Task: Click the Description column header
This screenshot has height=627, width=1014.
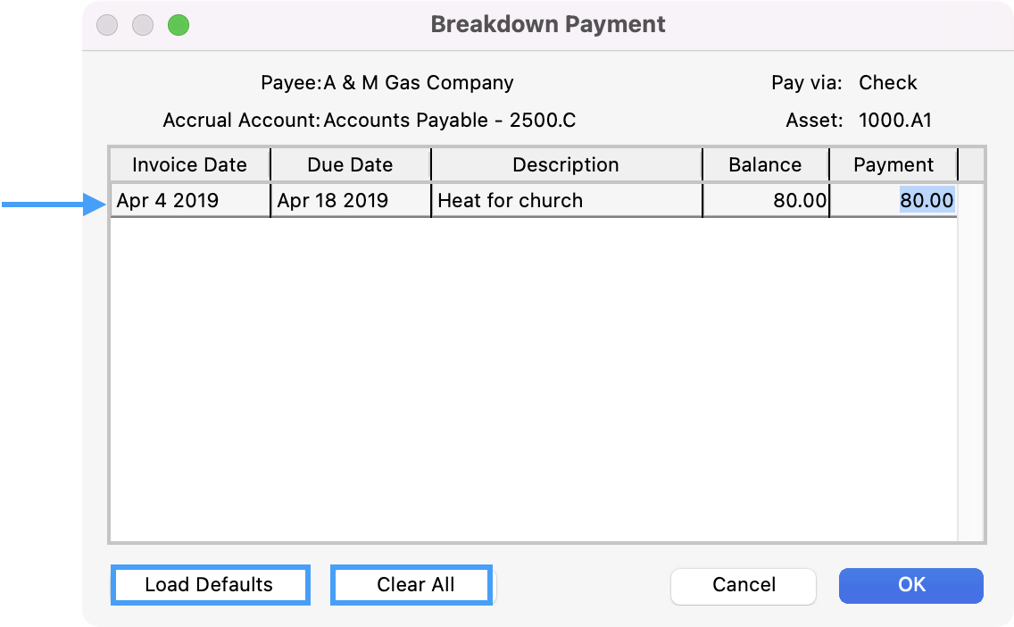Action: click(x=566, y=165)
